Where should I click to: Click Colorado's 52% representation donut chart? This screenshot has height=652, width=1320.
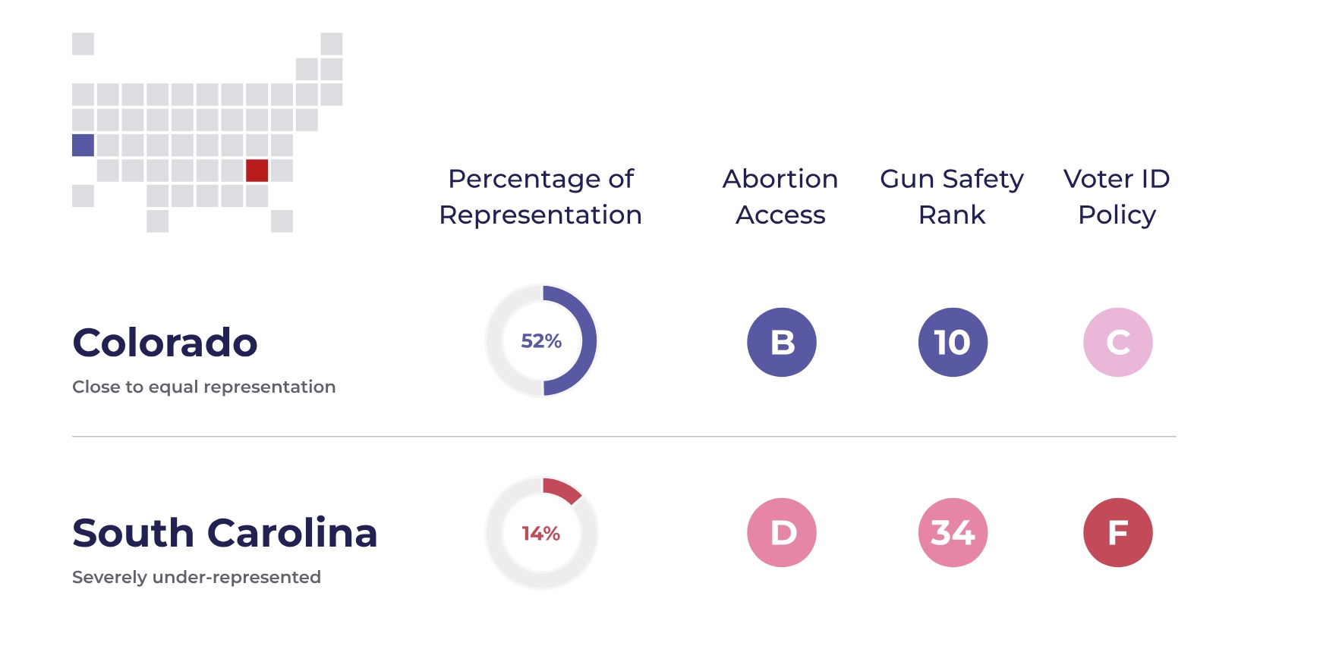point(541,340)
